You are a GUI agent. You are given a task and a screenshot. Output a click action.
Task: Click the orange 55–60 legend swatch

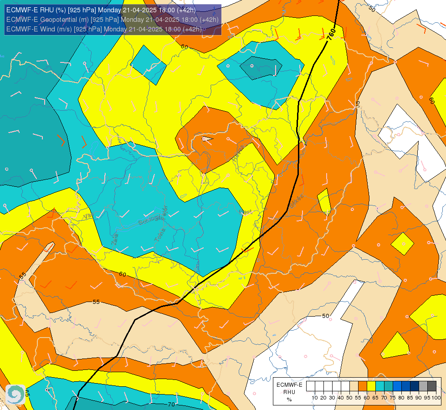coord(363,386)
